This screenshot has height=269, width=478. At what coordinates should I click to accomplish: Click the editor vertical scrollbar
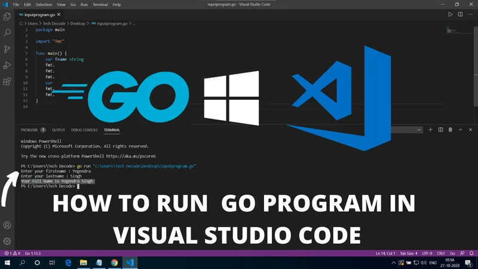pos(476,66)
